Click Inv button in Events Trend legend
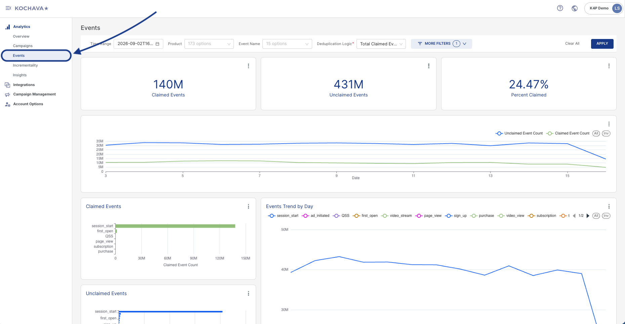 pyautogui.click(x=606, y=216)
